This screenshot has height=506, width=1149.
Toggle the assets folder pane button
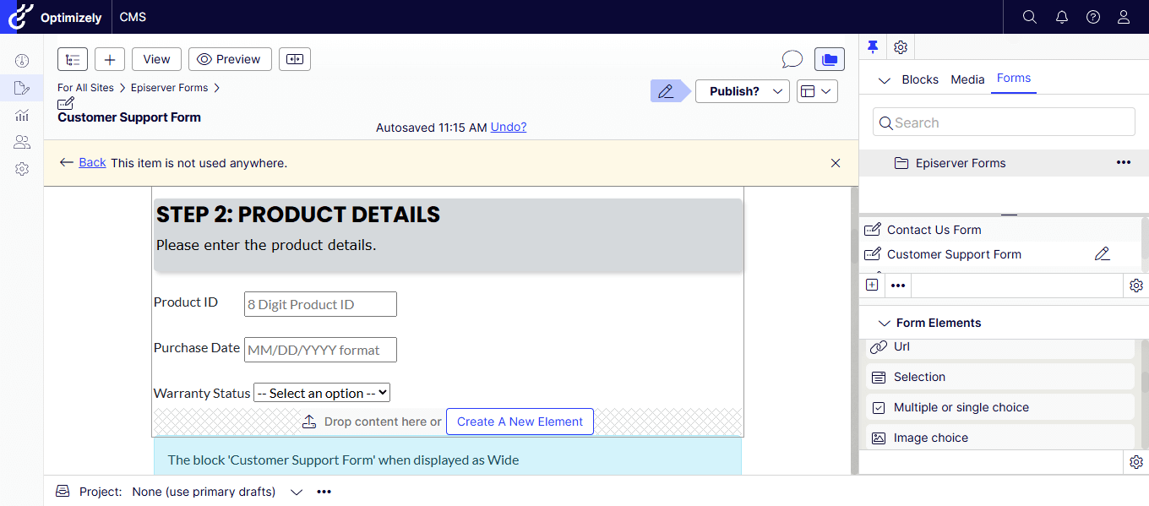coord(829,59)
